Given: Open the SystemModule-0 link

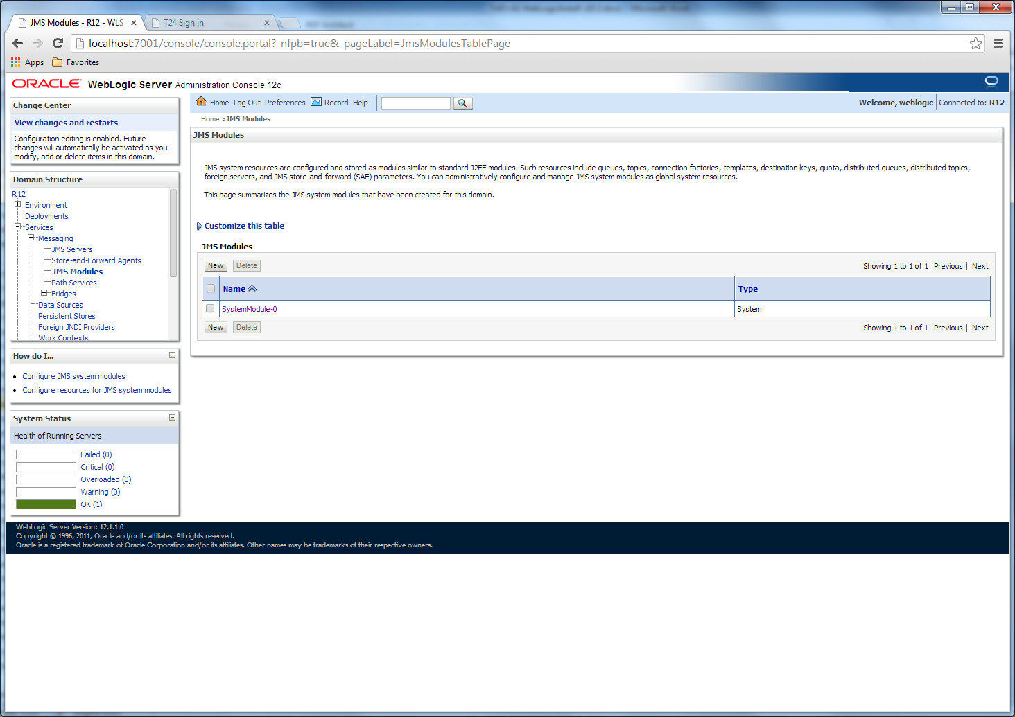Looking at the screenshot, I should click(x=249, y=309).
